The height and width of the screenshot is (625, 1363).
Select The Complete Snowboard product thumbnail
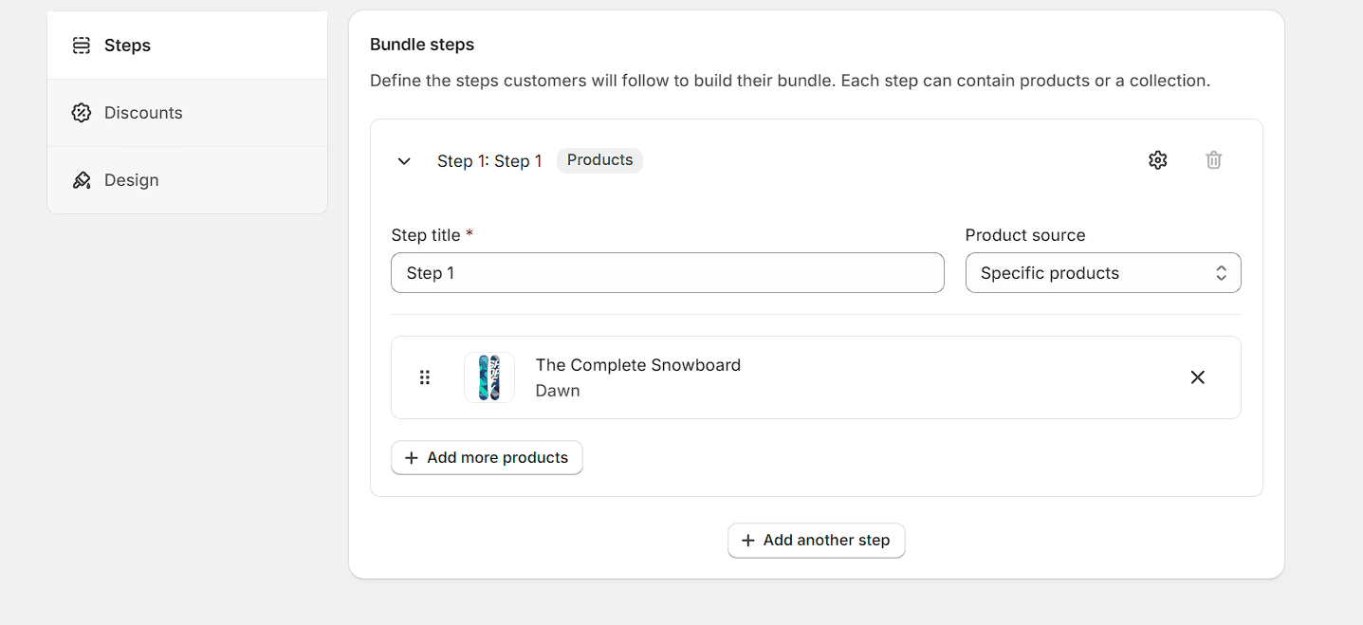pyautogui.click(x=488, y=377)
